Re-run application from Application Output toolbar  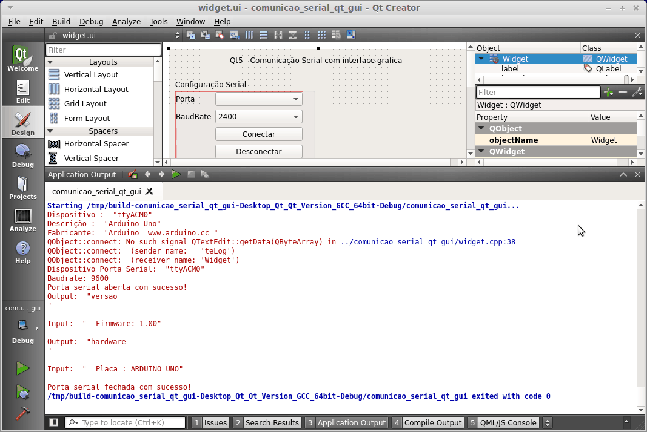pyautogui.click(x=176, y=175)
